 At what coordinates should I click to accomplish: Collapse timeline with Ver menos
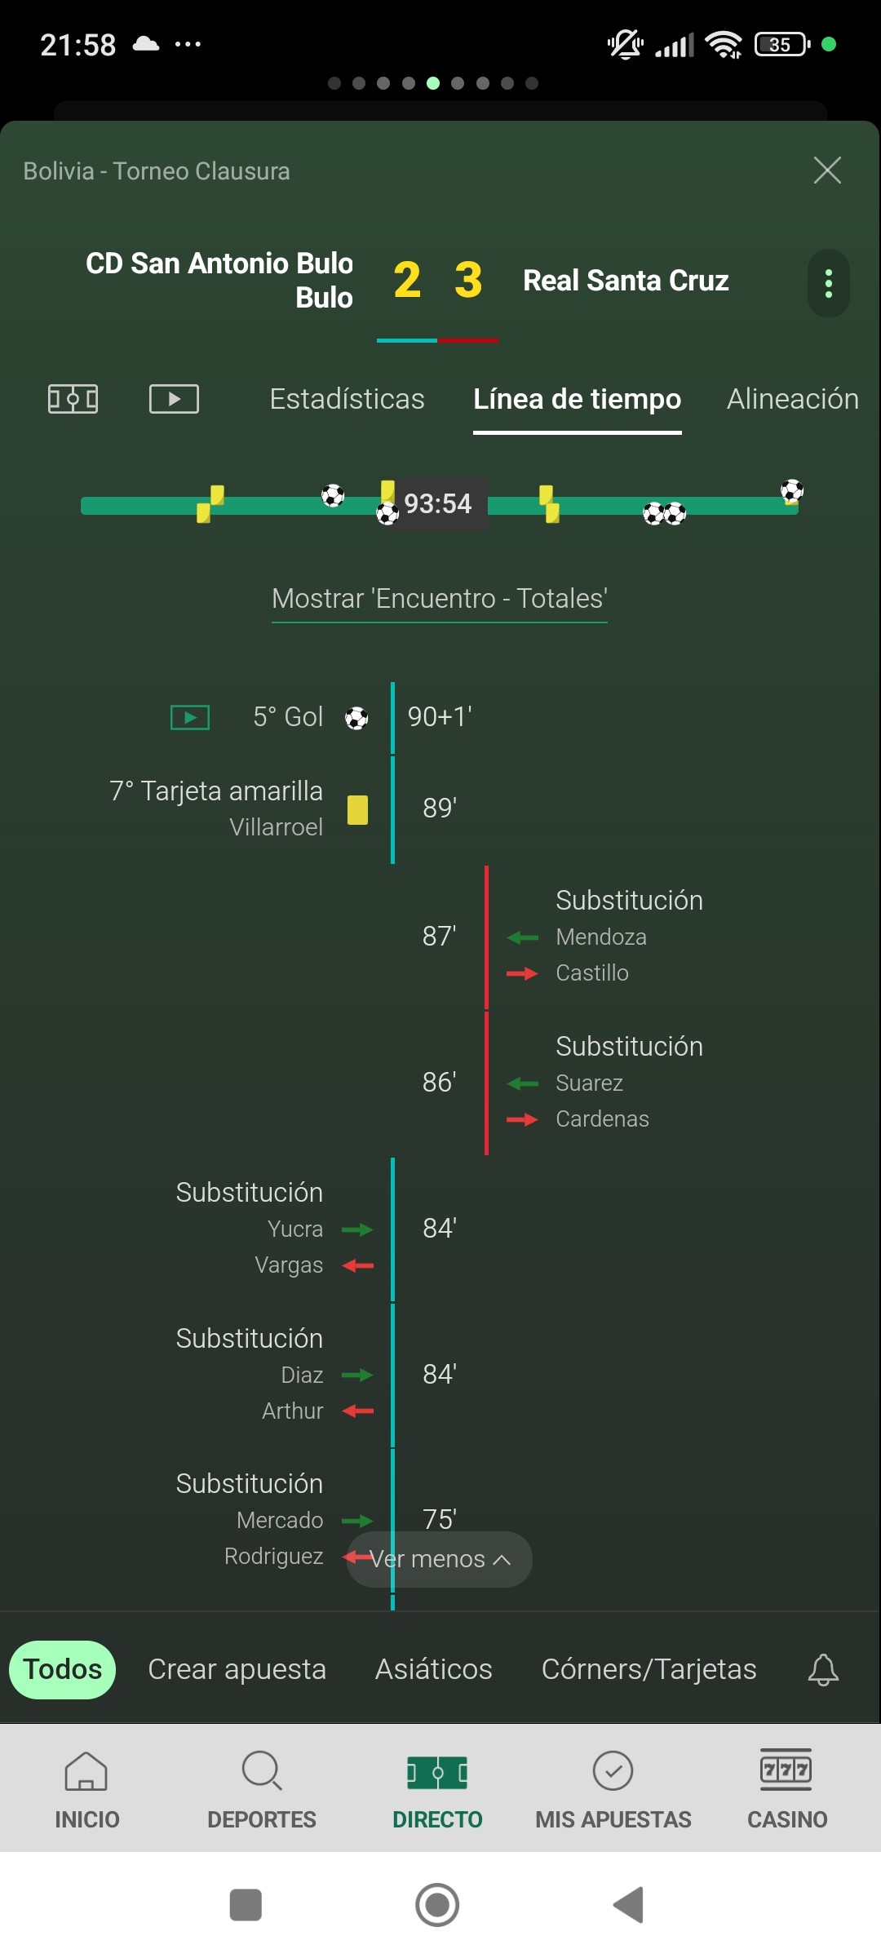pos(440,1559)
